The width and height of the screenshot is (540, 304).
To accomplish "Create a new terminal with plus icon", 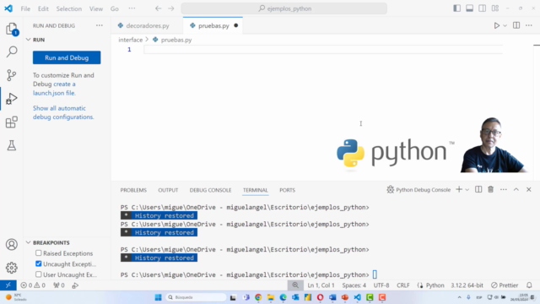I will coord(459,189).
